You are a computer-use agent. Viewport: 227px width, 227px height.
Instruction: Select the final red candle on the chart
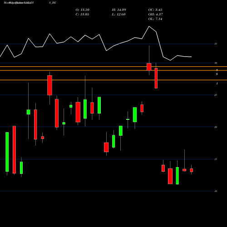(x=192, y=170)
